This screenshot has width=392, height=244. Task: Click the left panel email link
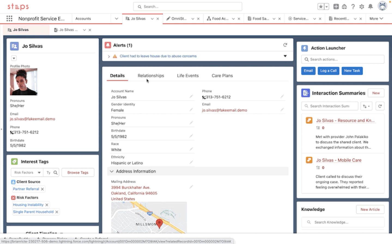(32, 119)
